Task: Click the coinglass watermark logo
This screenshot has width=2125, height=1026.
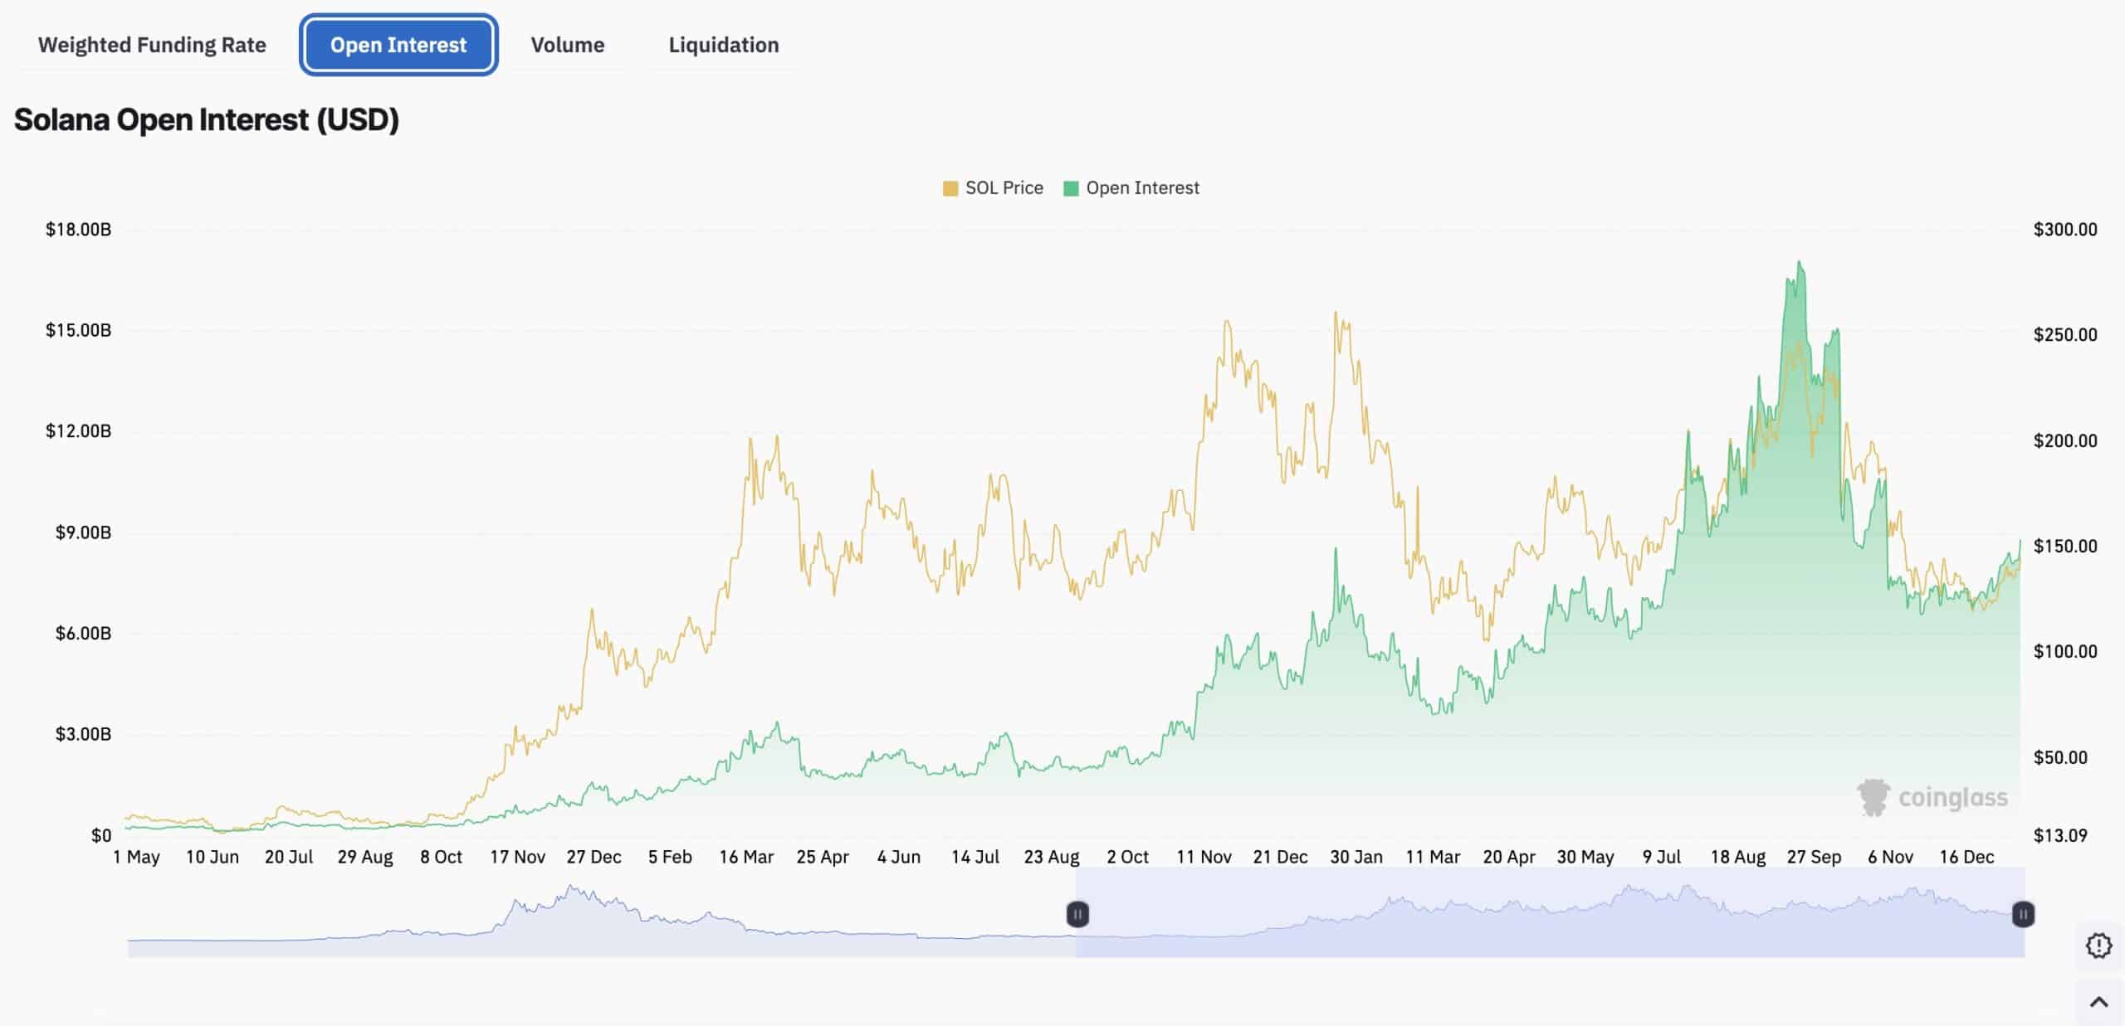Action: point(1932,797)
